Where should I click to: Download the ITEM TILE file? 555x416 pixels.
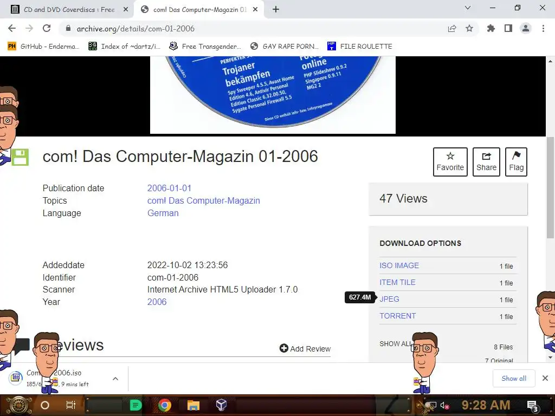(397, 282)
